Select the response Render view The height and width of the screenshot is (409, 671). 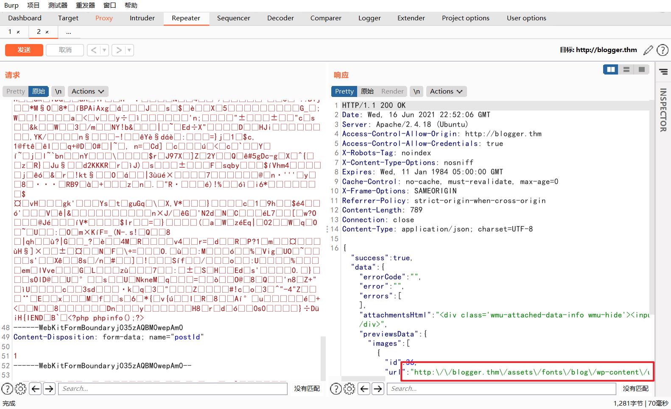tap(392, 91)
